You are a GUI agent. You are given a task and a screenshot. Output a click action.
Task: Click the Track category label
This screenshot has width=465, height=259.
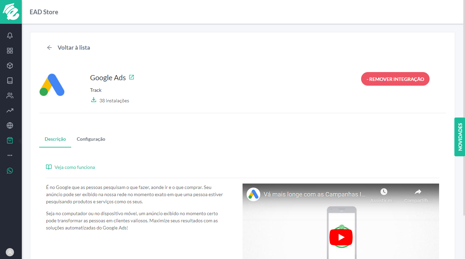tap(96, 90)
